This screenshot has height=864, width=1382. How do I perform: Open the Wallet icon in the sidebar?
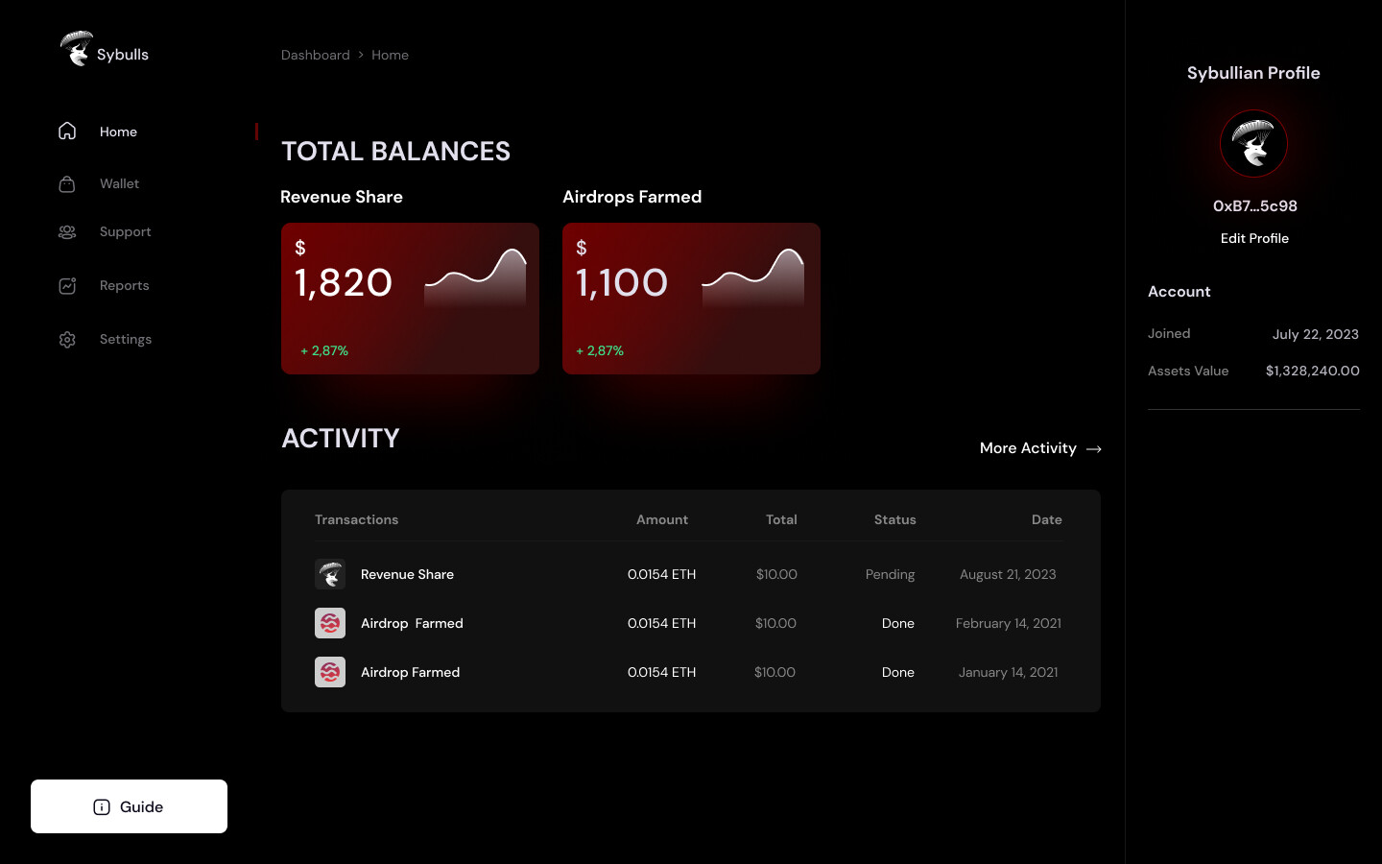66,183
